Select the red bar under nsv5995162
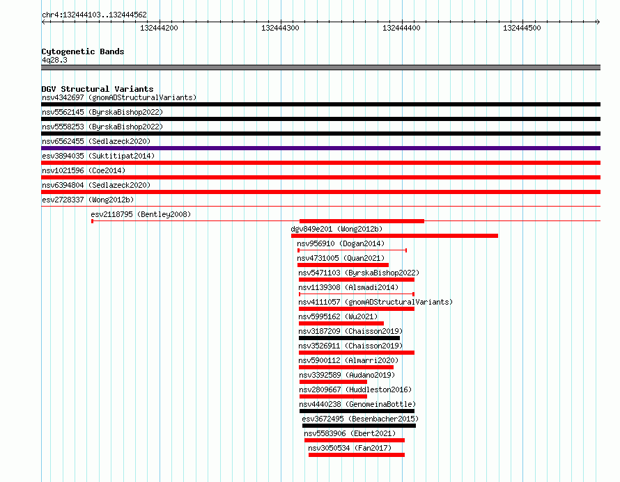This screenshot has width=620, height=482. (341, 323)
